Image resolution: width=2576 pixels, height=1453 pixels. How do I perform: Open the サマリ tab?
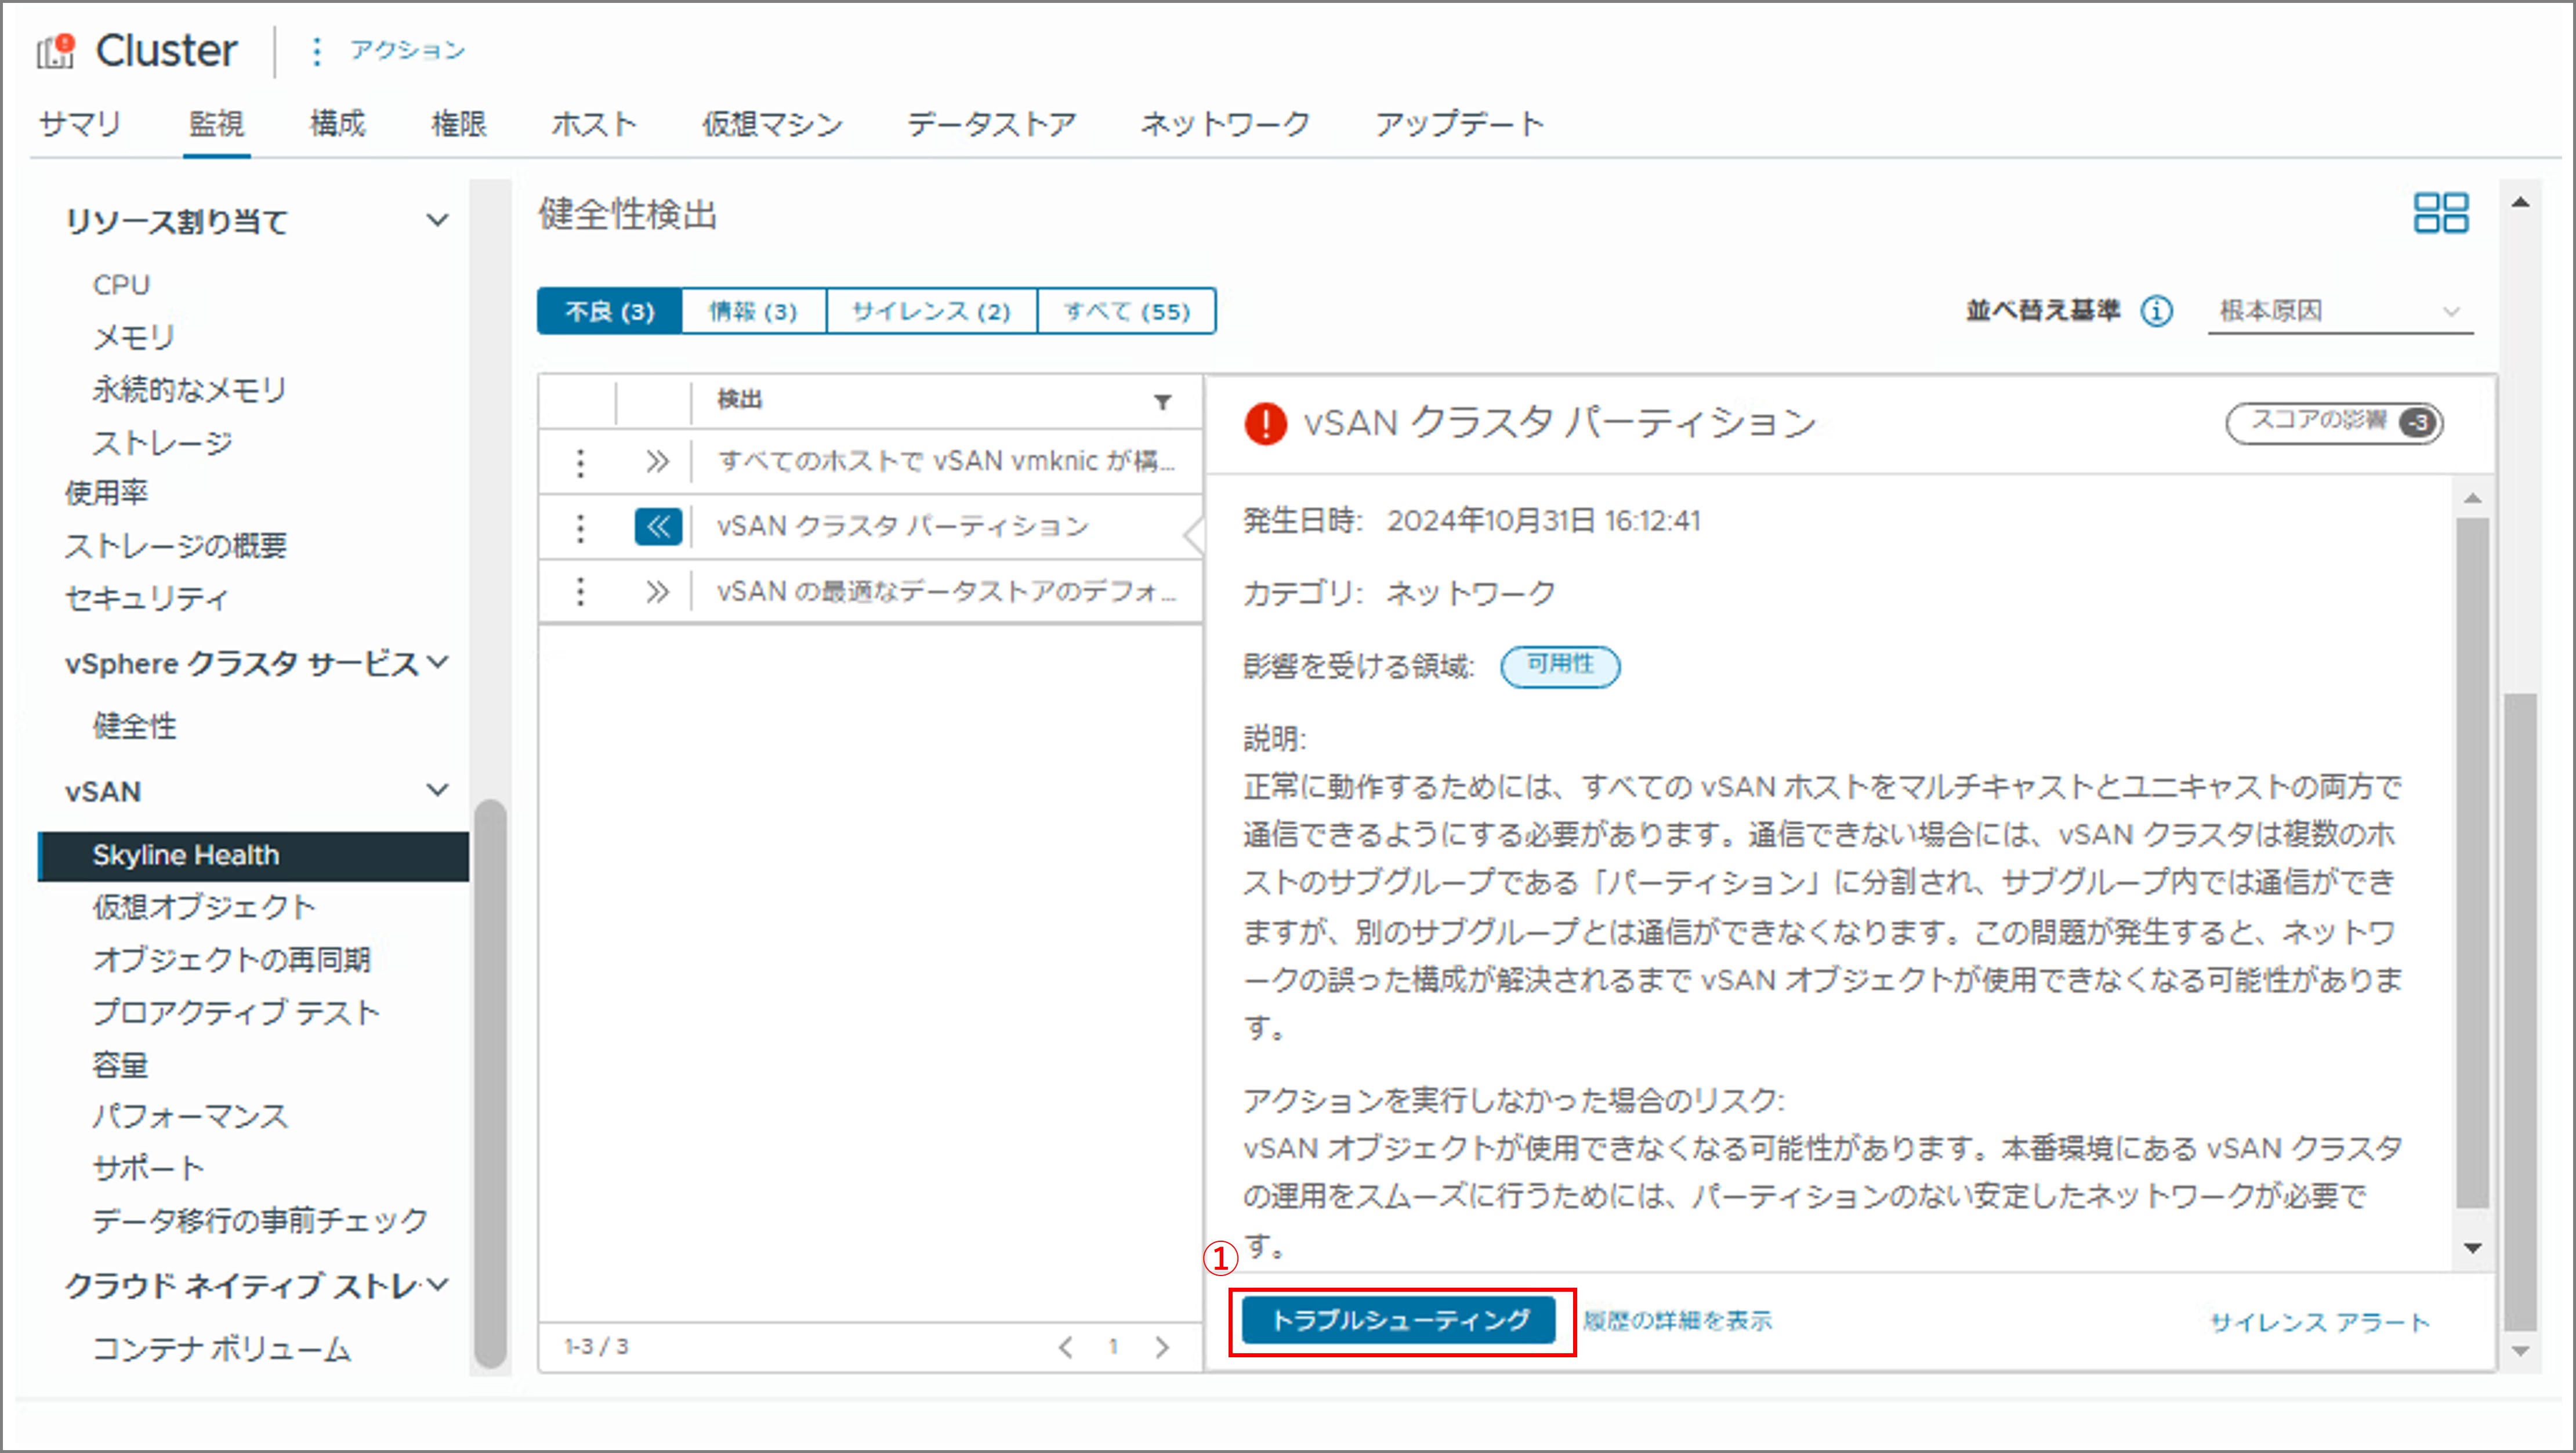pyautogui.click(x=79, y=124)
